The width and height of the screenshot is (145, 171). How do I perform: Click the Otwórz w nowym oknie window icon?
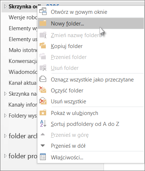pyautogui.click(x=43, y=12)
